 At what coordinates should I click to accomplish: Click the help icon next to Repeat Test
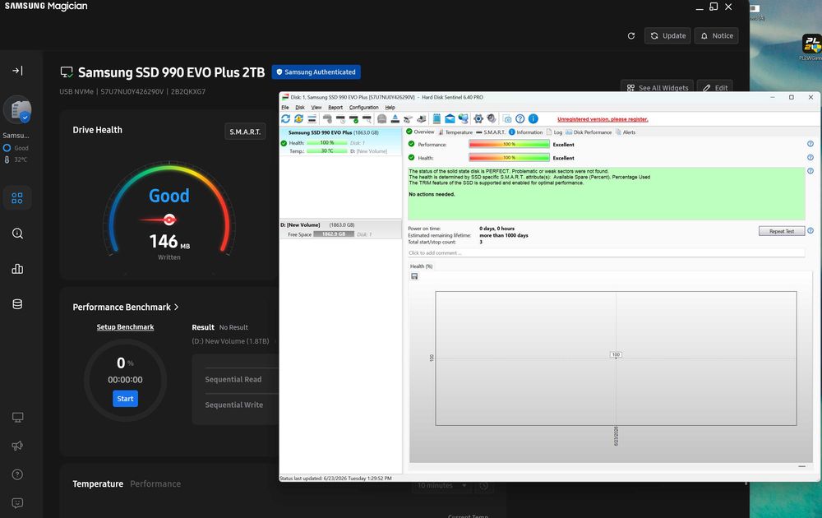coord(810,231)
